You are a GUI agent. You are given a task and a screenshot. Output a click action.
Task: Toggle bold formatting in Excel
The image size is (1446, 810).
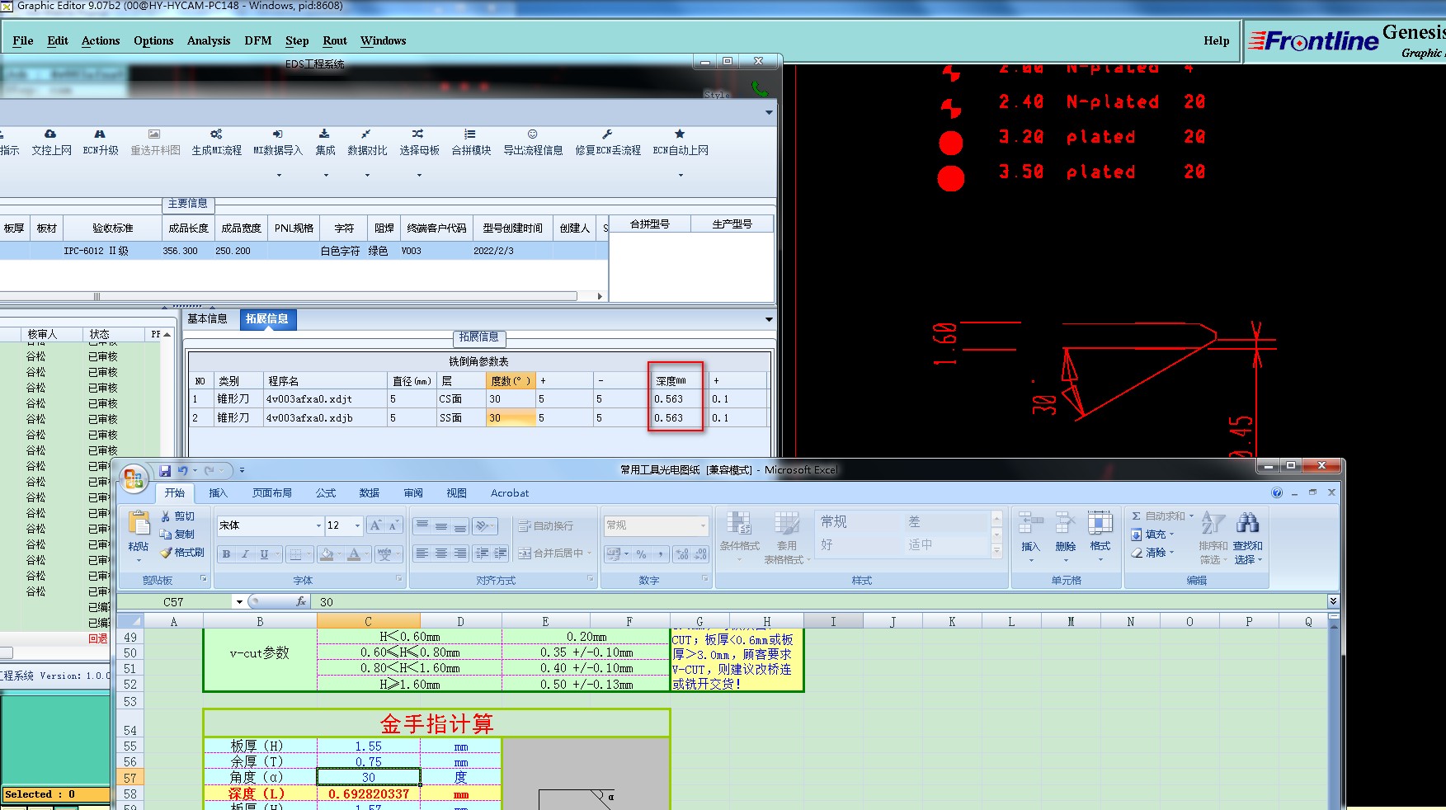[226, 554]
